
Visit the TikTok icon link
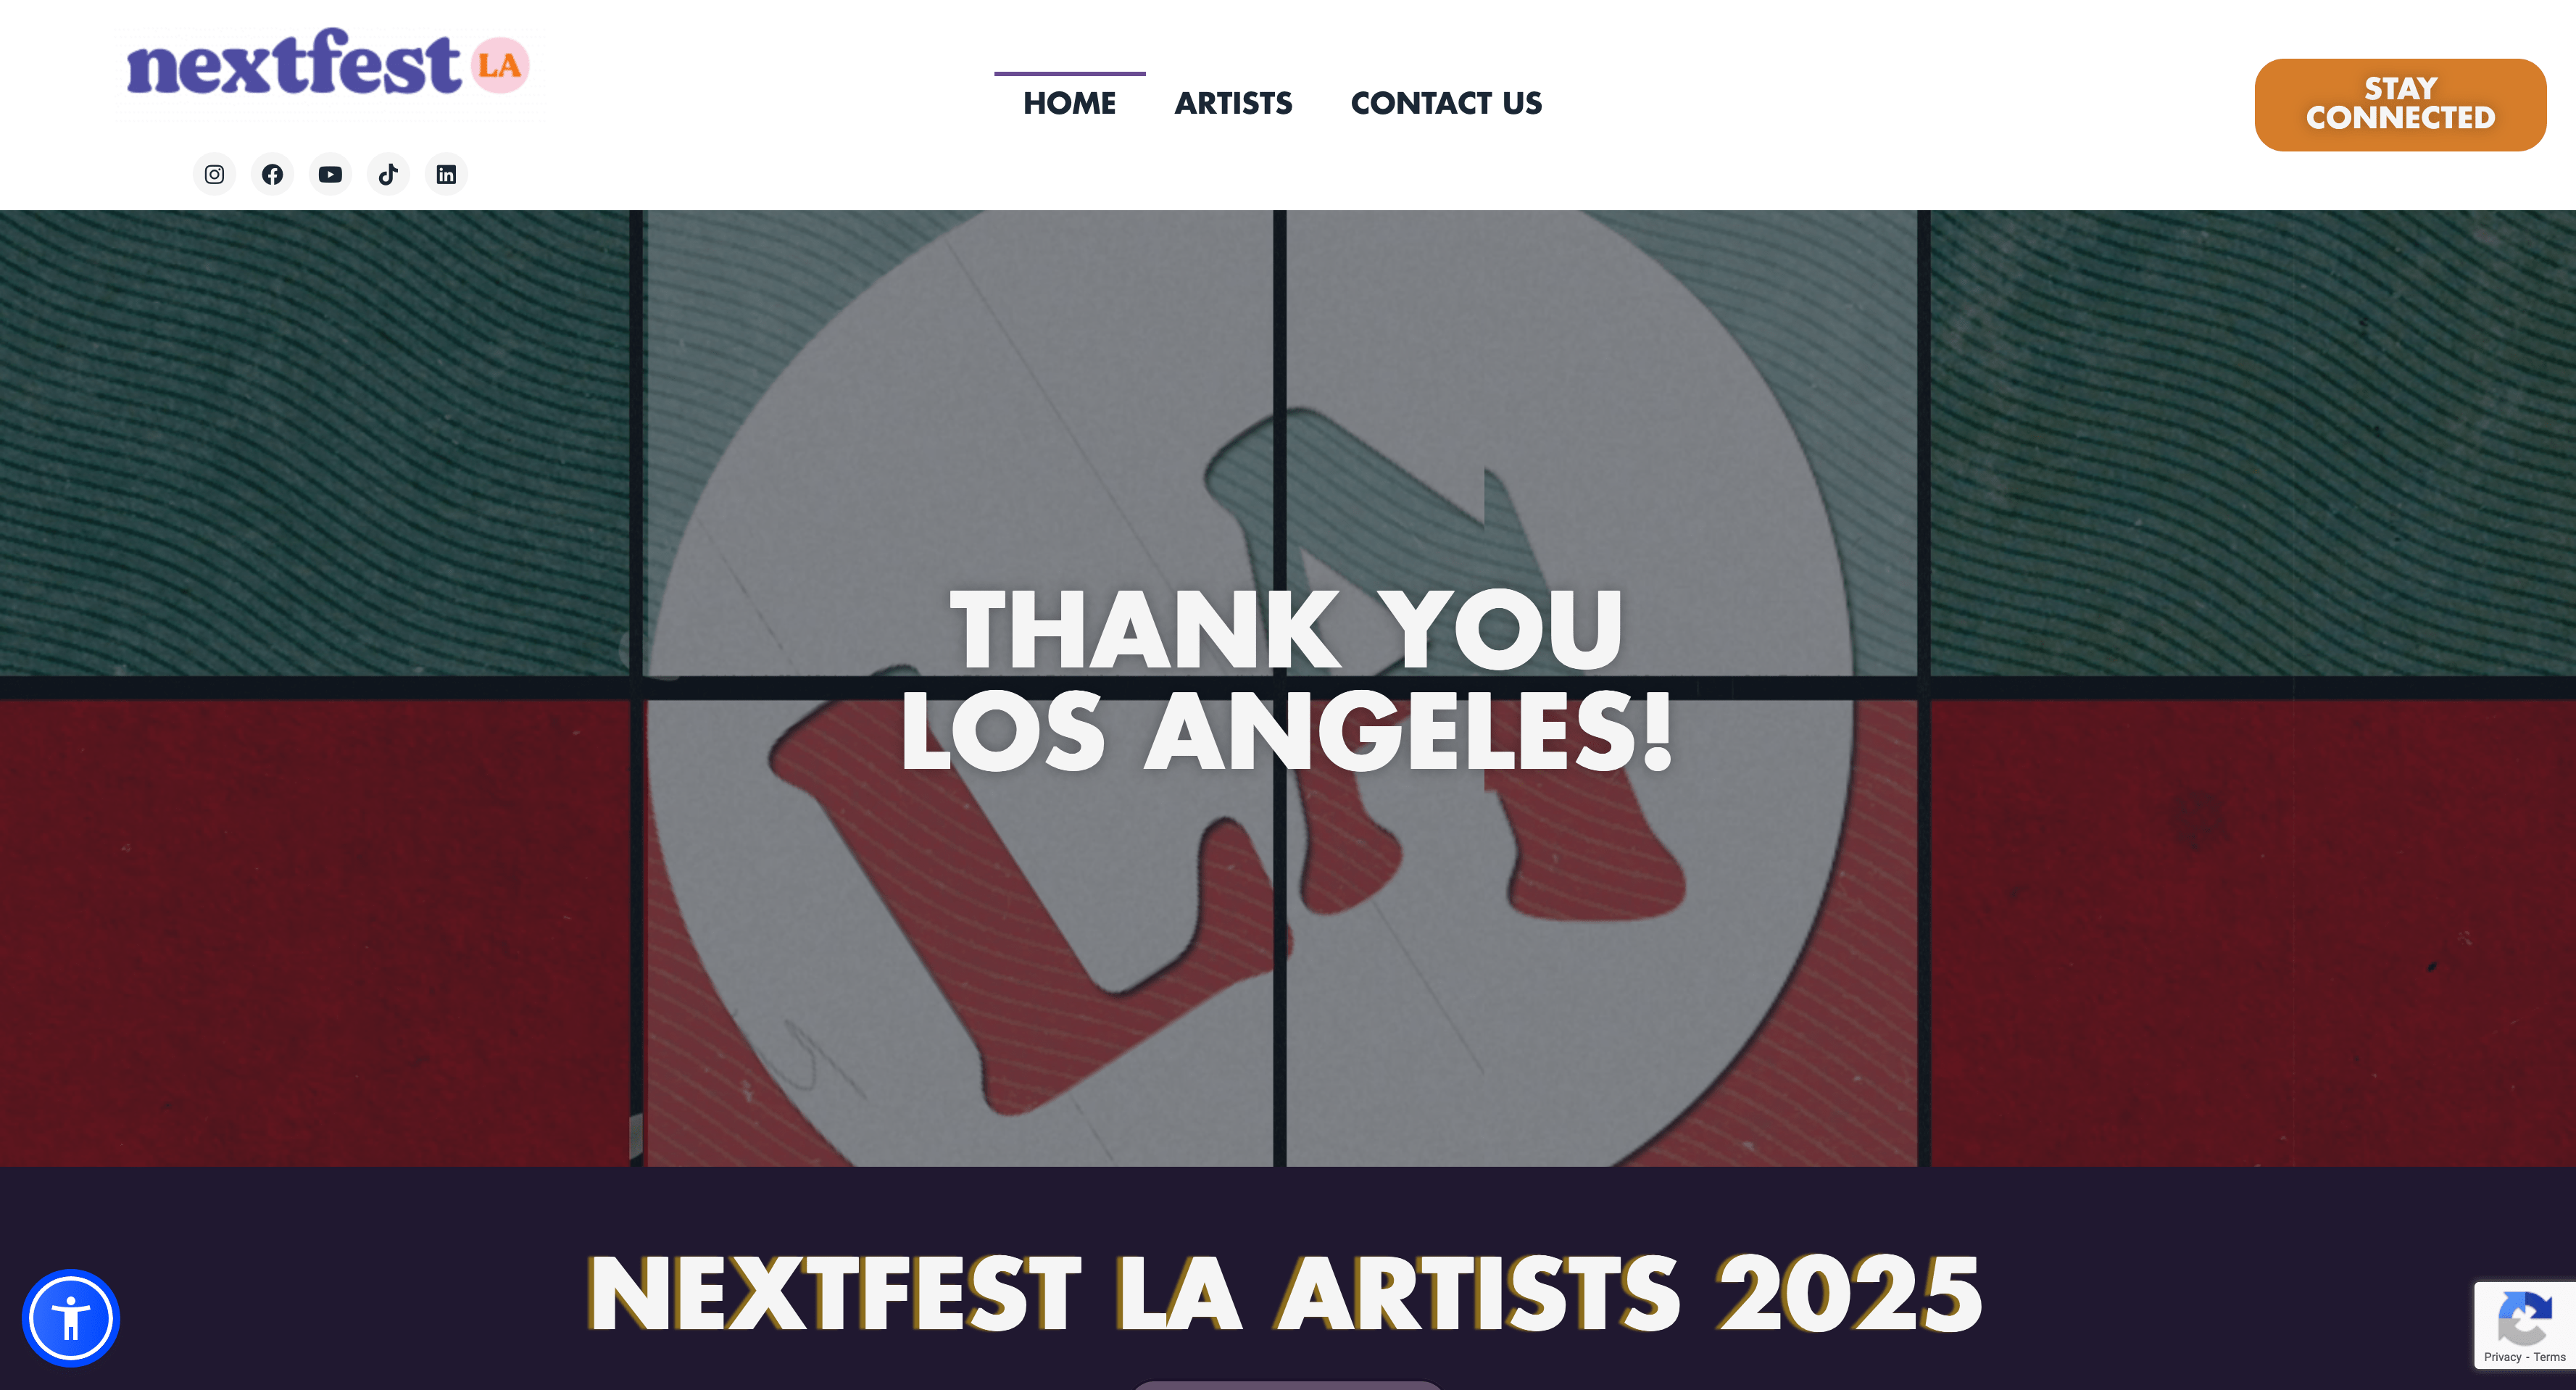tap(388, 175)
